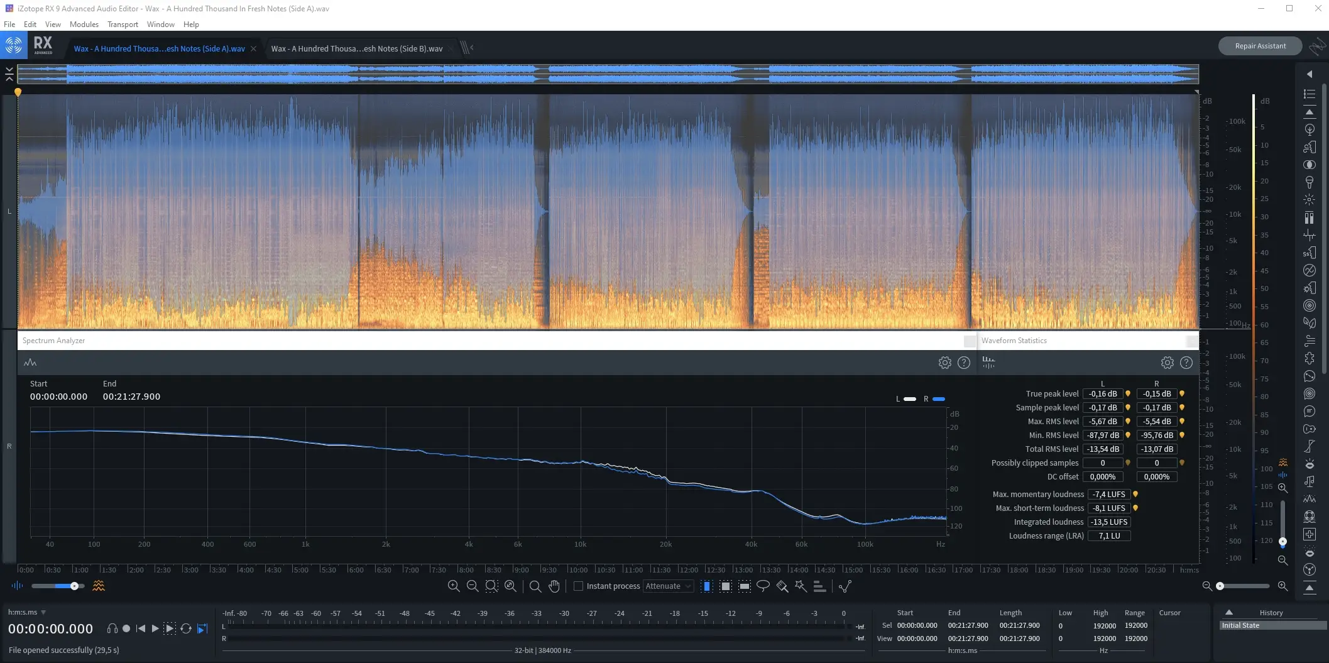Open the h:m:s.ms time format dropdown
Screen dimensions: 1329x663
(27, 612)
